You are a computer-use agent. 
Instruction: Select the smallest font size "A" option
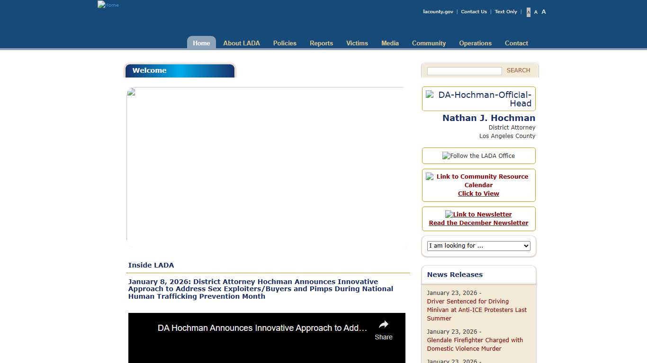pos(528,12)
